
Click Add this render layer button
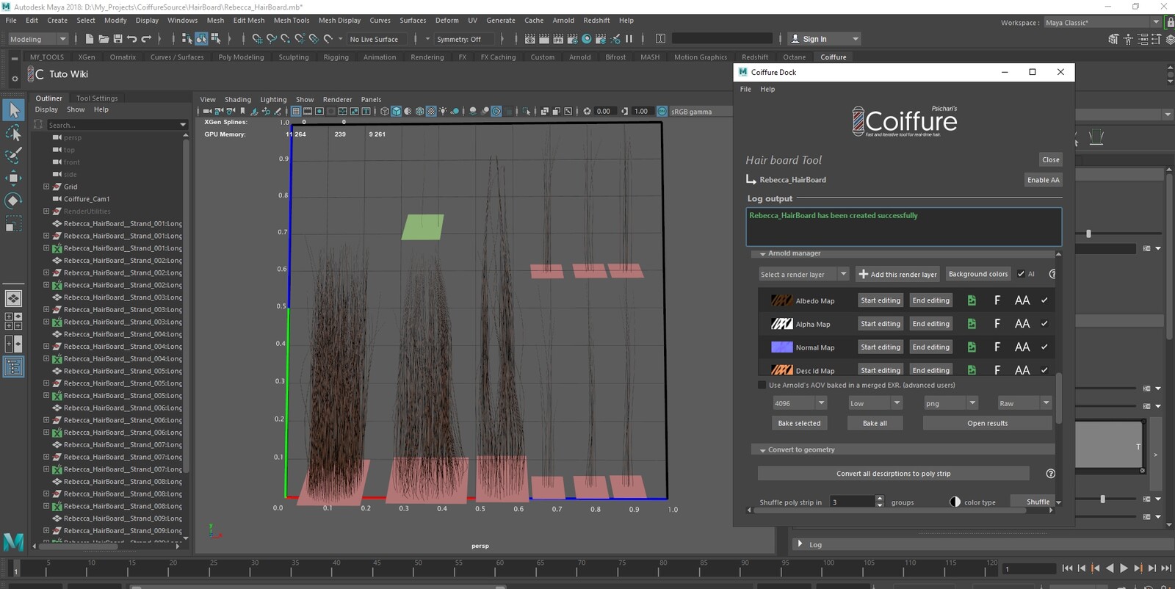(x=897, y=274)
